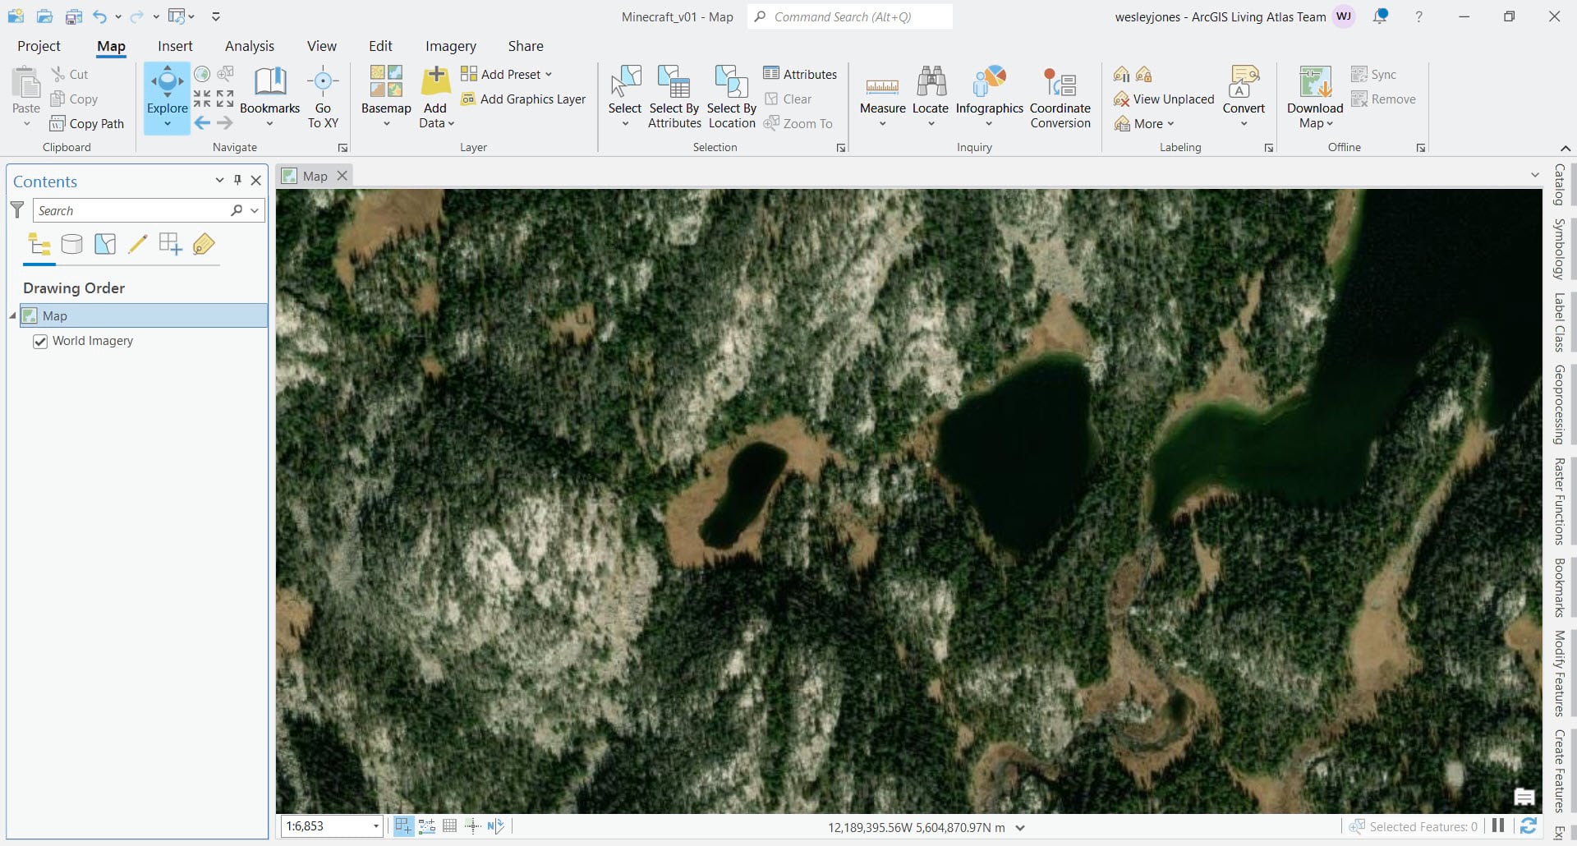Screen dimensions: 1577x846
Task: Open Coordinate Conversion tool
Action: click(1060, 97)
